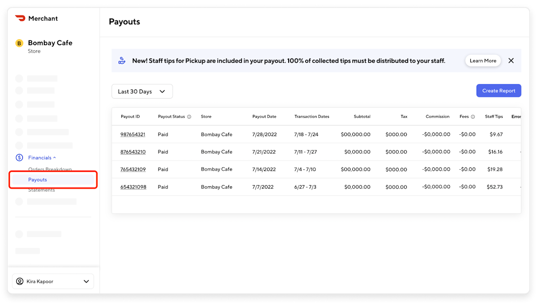Click the Bombay Cafe store avatar badge
The image size is (537, 307).
pyautogui.click(x=19, y=43)
